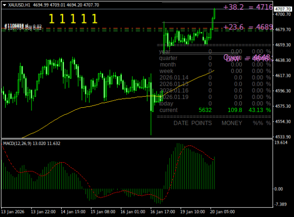Image resolution: width=294 pixels, height=217 pixels.
Task: Click the 14 Jan 15:00 time axis label
Action: click(x=73, y=212)
